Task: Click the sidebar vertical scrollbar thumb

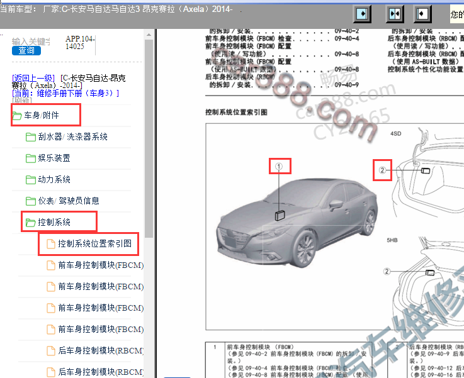Action: pyautogui.click(x=149, y=138)
